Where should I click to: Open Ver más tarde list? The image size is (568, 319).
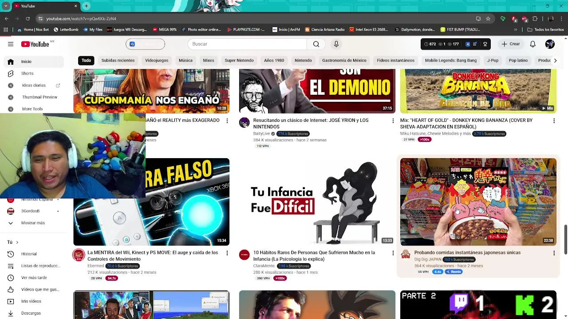[x=34, y=278]
